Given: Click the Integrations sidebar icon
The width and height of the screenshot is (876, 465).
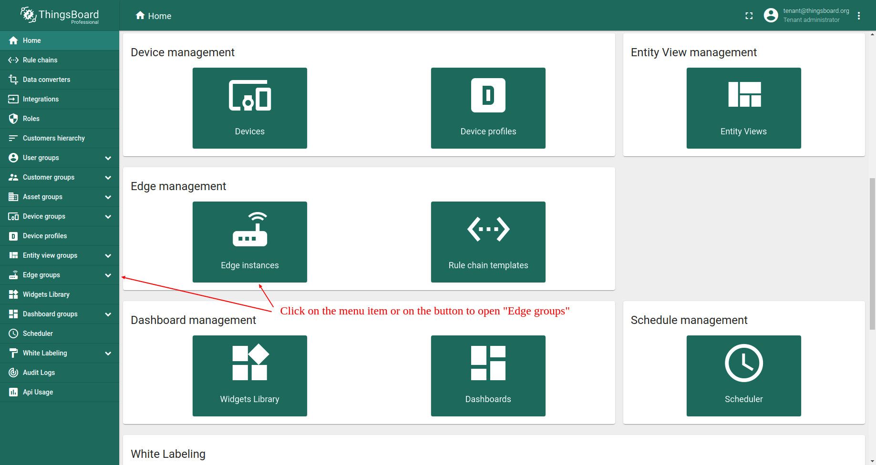Looking at the screenshot, I should tap(13, 99).
